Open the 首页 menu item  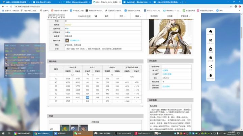pyautogui.click(x=107, y=16)
